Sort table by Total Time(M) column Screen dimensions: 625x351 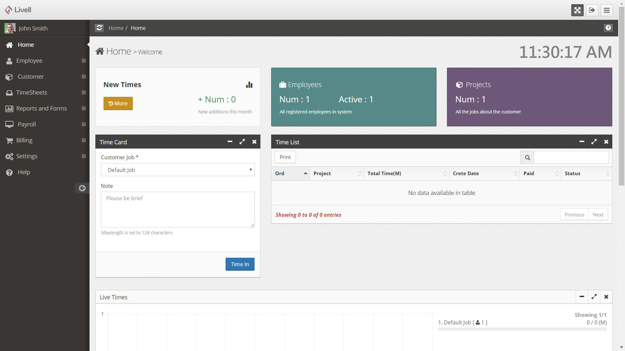click(x=406, y=174)
